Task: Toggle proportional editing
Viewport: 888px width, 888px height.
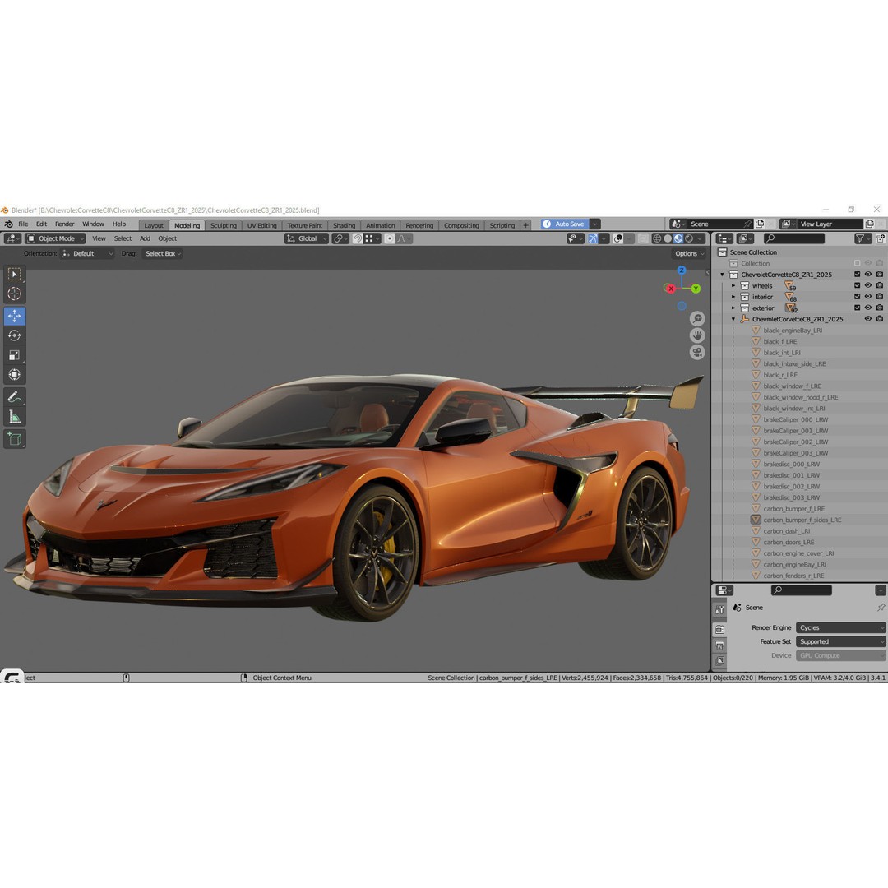Action: coord(390,238)
